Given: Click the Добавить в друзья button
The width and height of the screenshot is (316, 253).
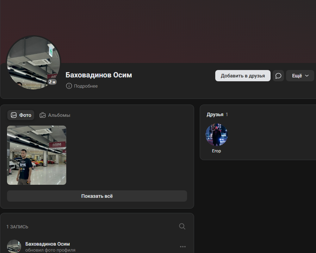Looking at the screenshot, I should [243, 76].
